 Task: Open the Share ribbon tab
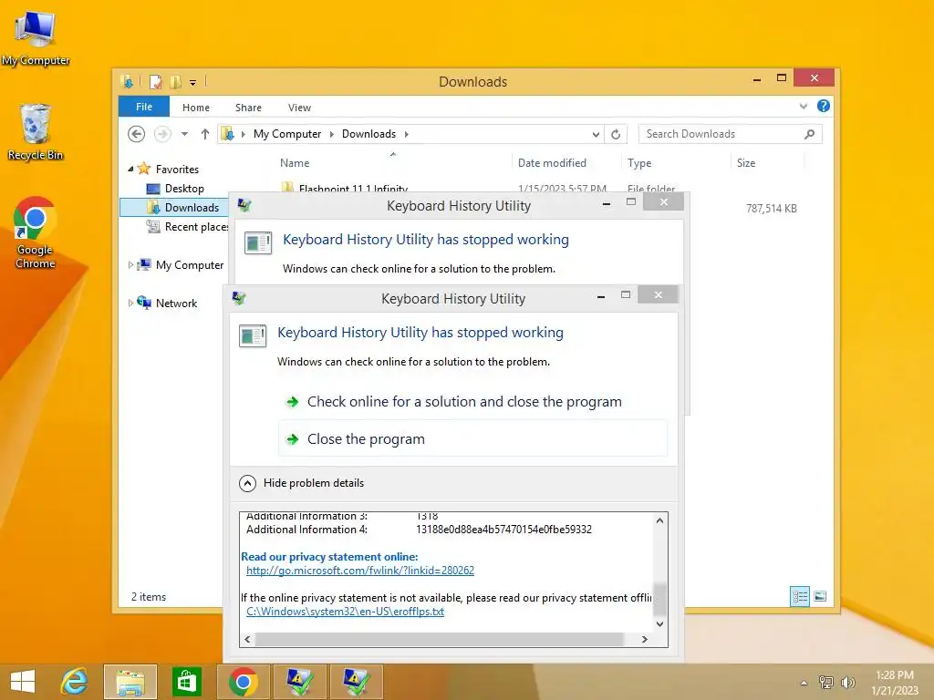[x=248, y=108]
